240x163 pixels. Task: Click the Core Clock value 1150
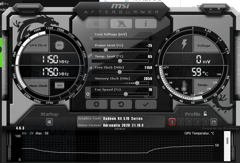148,68
